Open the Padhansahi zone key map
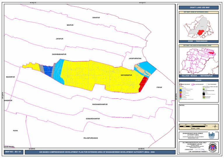Image resolution: width=224 pixels, height=158 pixels. [199, 27]
